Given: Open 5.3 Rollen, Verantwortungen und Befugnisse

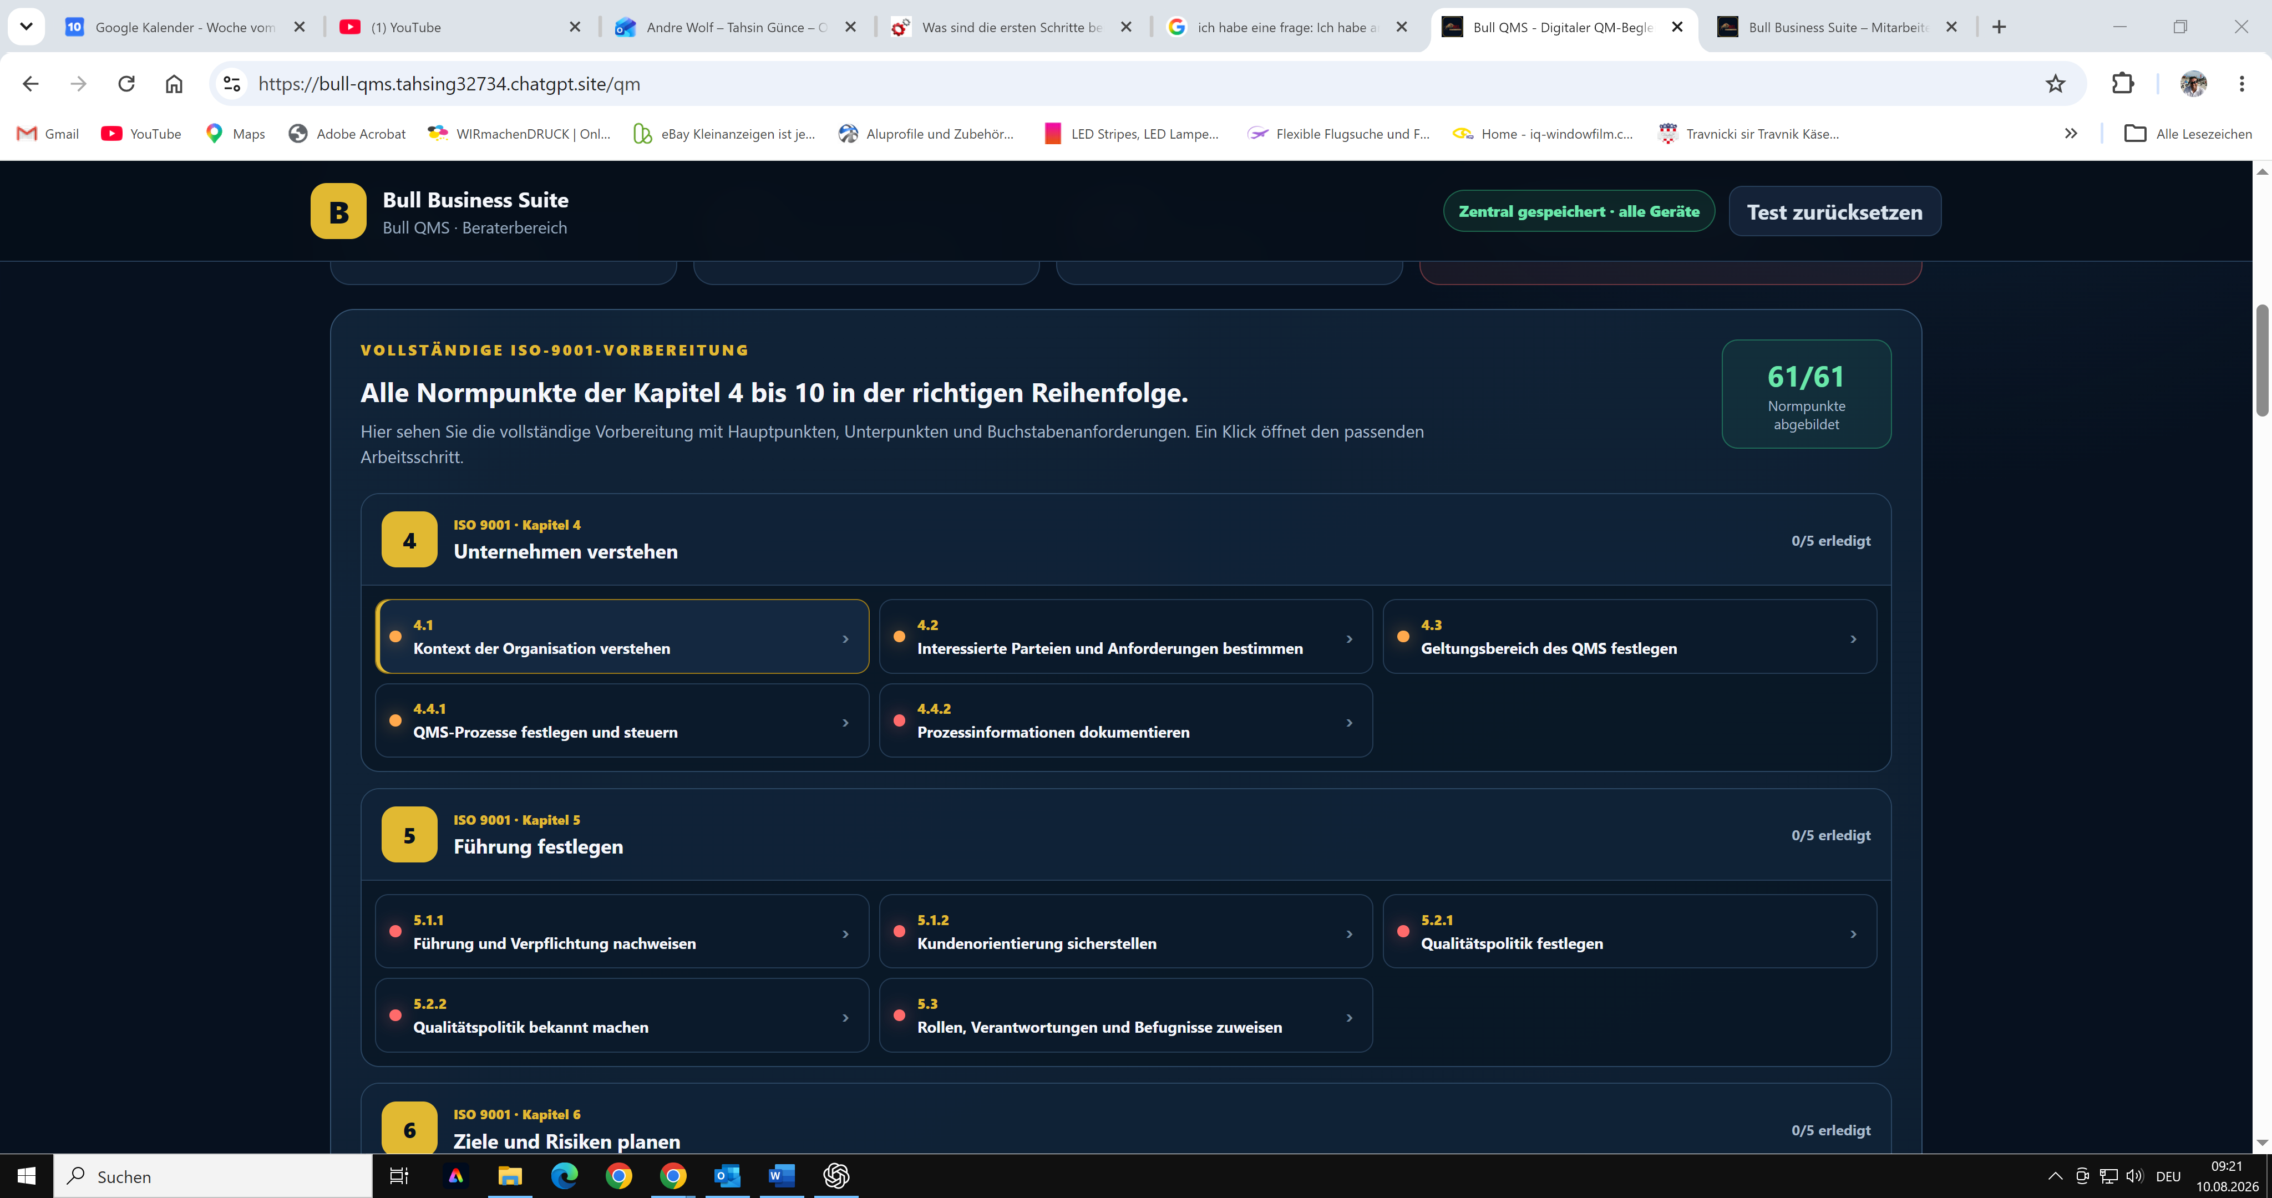Looking at the screenshot, I should point(1125,1016).
